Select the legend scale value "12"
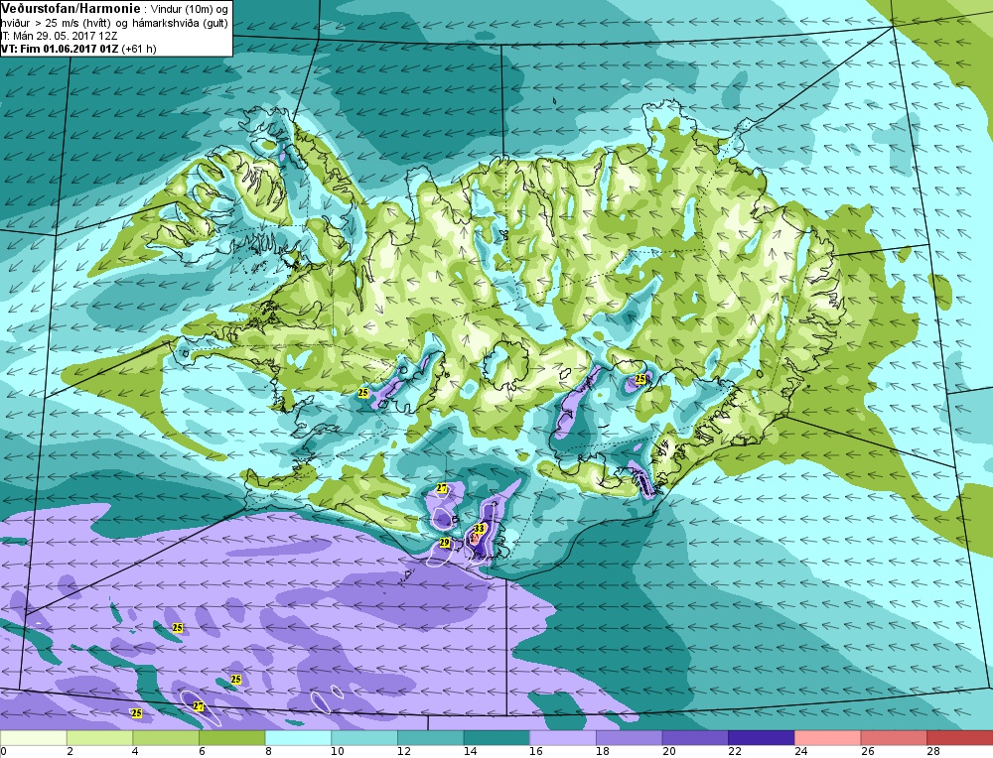Screen dimensions: 993x758 click(x=403, y=752)
